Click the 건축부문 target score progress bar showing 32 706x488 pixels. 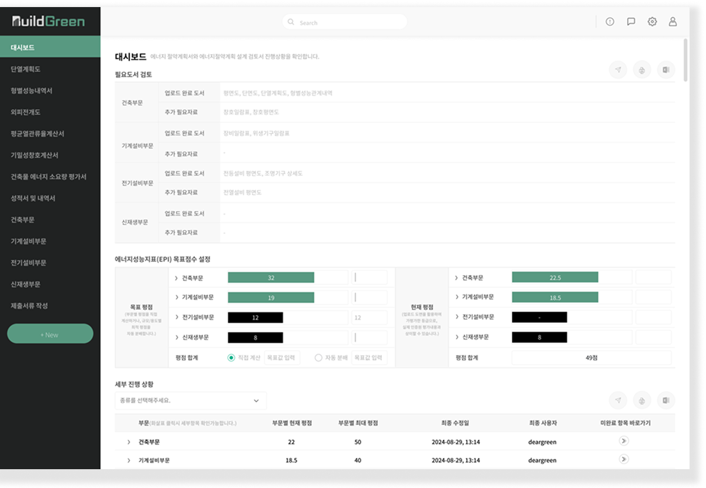[272, 276]
